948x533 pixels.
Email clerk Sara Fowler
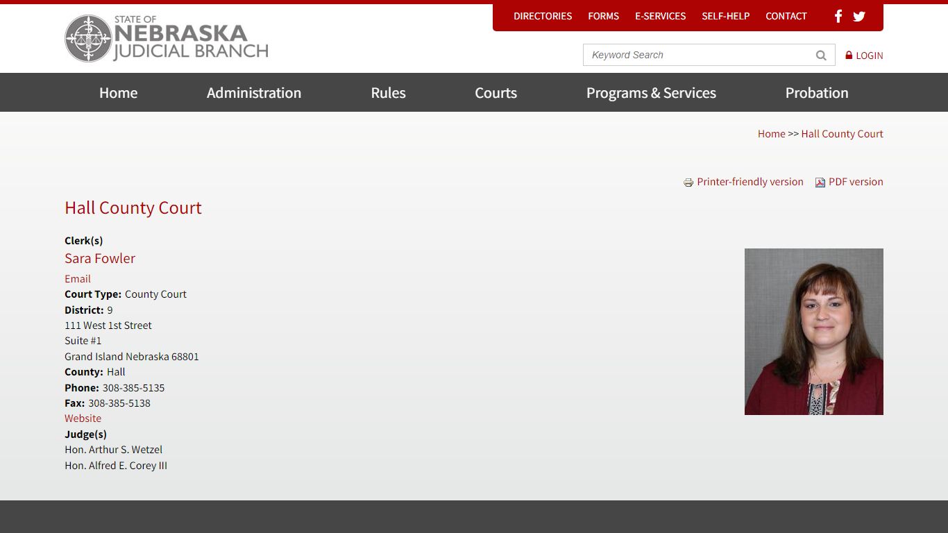[x=78, y=279]
